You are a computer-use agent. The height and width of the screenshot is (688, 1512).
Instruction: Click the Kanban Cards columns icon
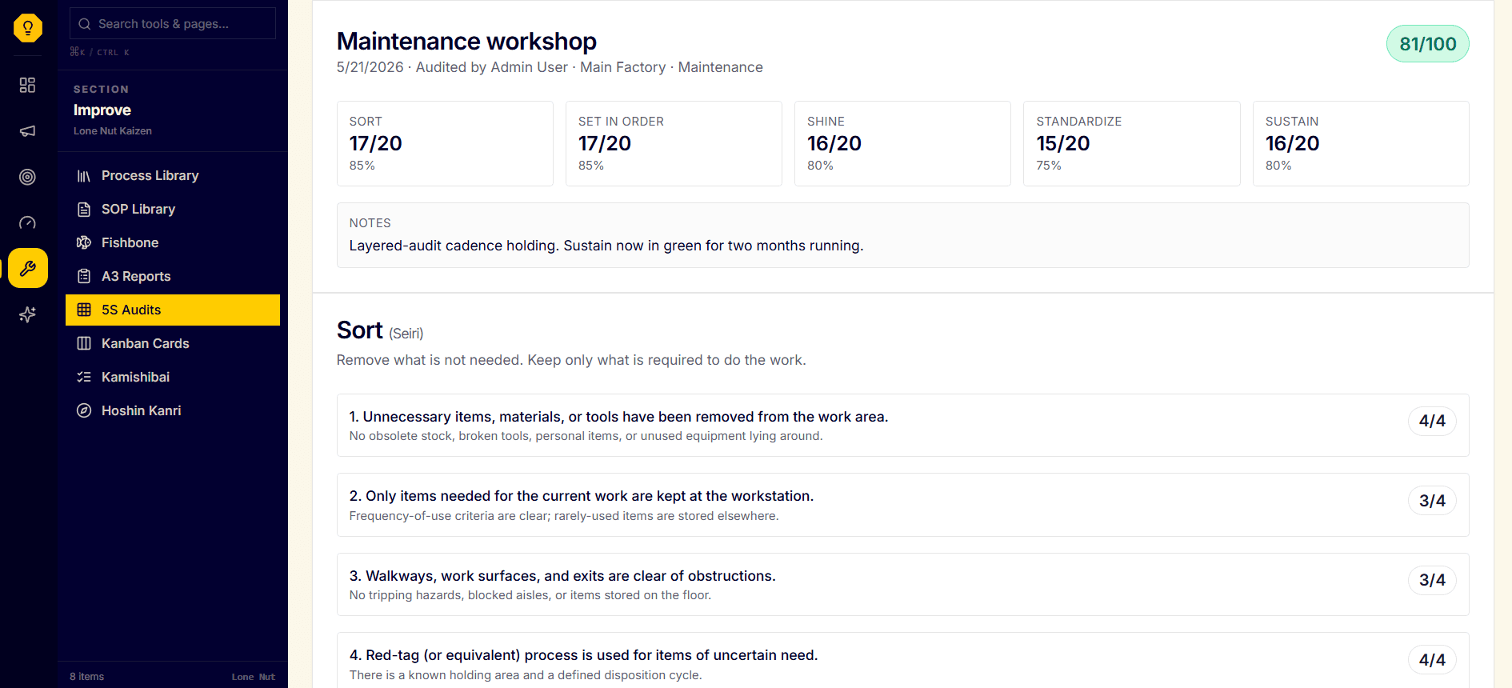point(84,344)
